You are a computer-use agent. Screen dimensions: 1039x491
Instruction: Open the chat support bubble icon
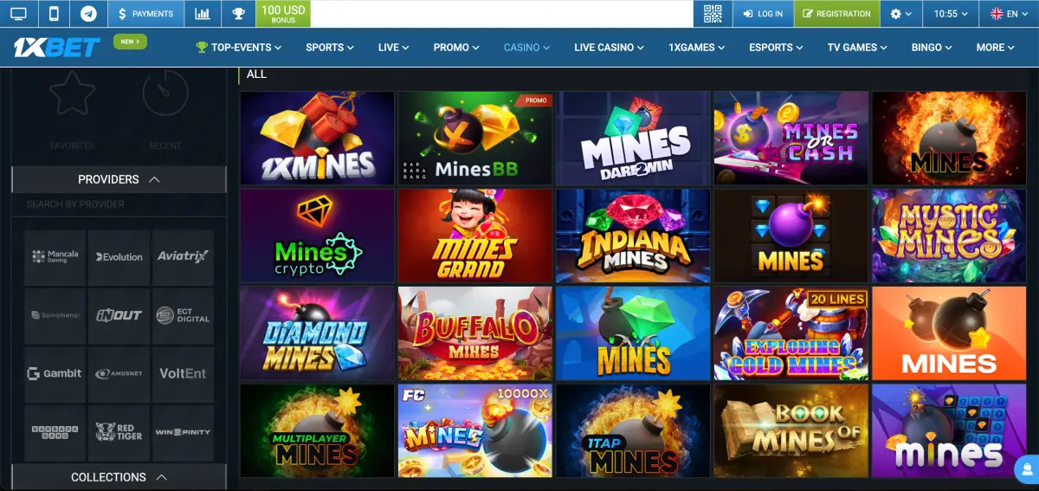pos(1027,468)
